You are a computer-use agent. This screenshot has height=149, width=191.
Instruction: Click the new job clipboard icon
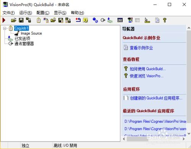(x=39, y=20)
